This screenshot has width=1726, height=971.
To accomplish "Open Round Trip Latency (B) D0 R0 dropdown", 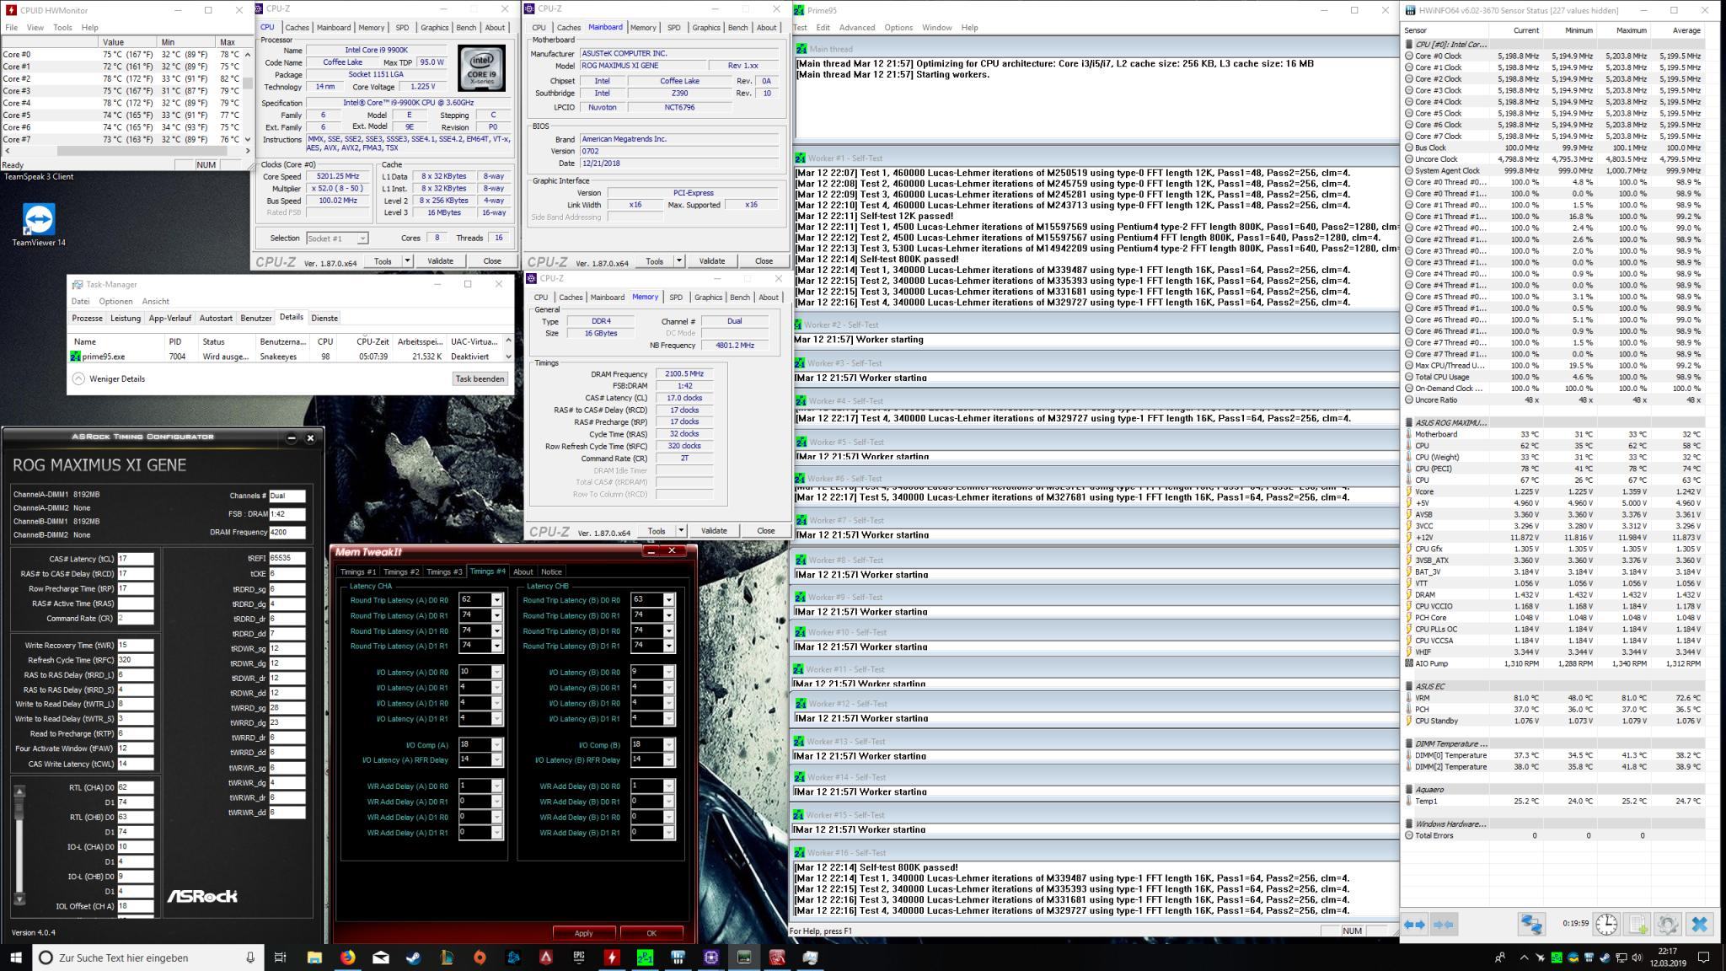I will pyautogui.click(x=668, y=600).
